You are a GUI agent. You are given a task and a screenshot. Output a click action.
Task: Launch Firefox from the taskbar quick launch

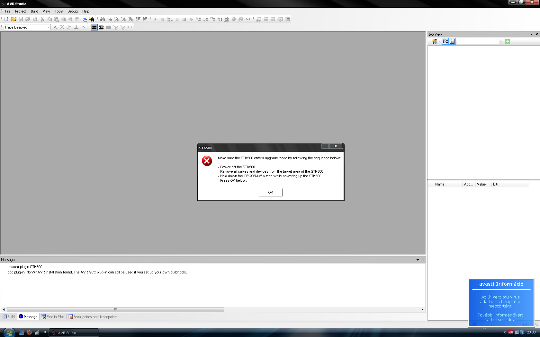click(29, 332)
